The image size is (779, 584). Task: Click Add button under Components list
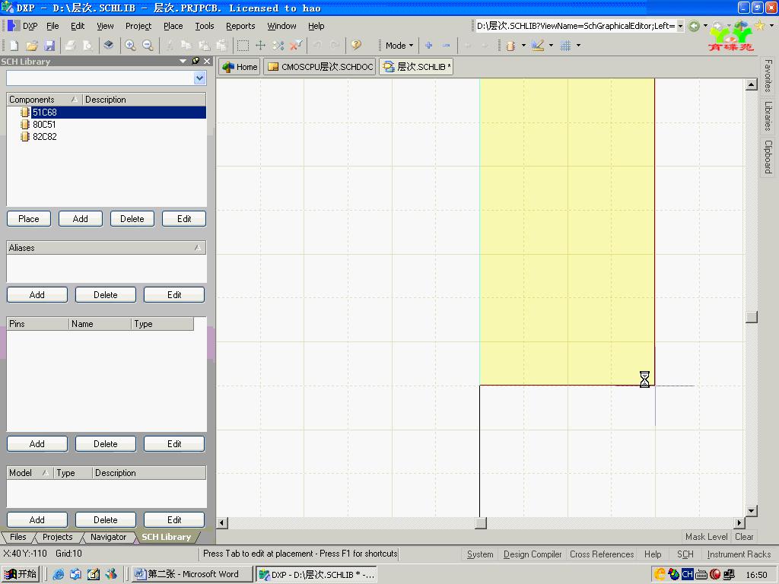81,219
